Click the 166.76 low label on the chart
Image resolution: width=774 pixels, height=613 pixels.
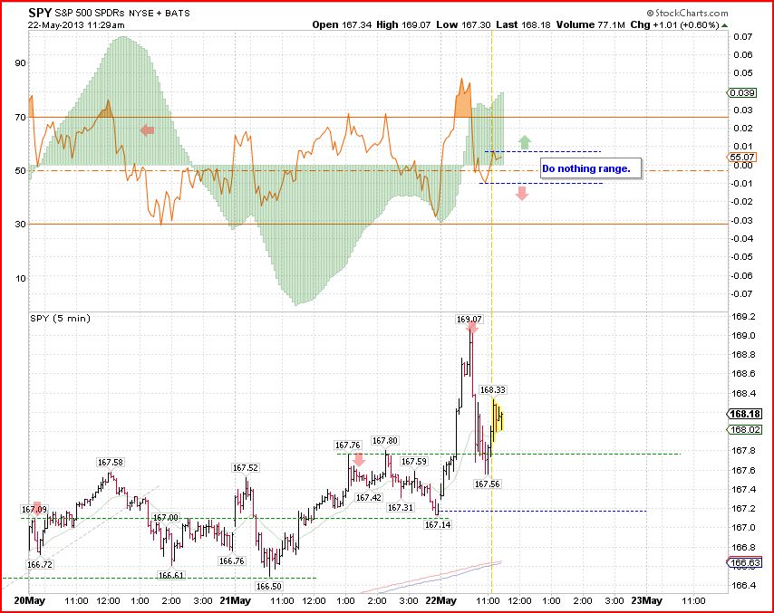click(x=231, y=560)
